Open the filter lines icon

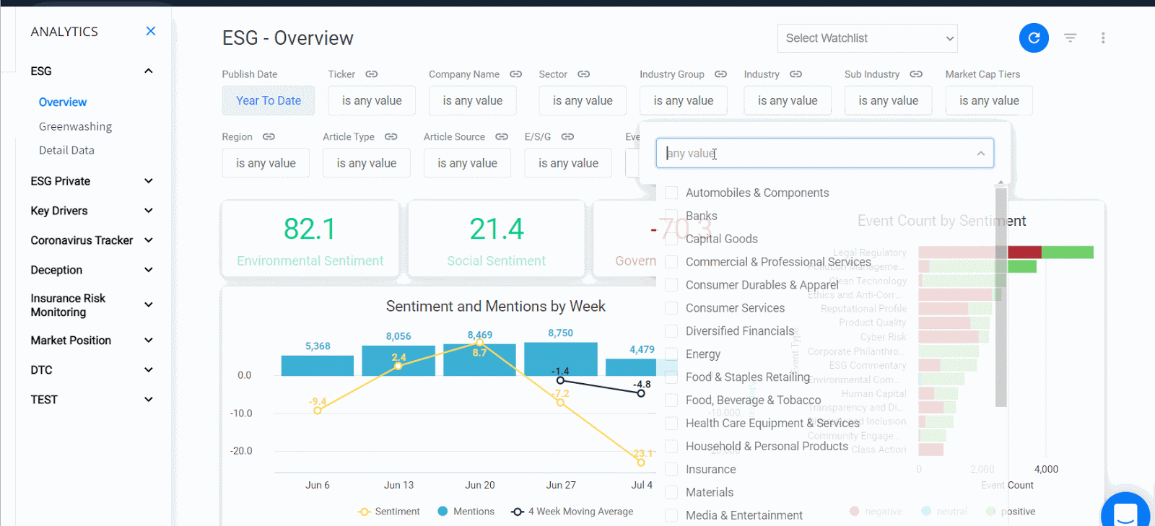pyautogui.click(x=1070, y=38)
